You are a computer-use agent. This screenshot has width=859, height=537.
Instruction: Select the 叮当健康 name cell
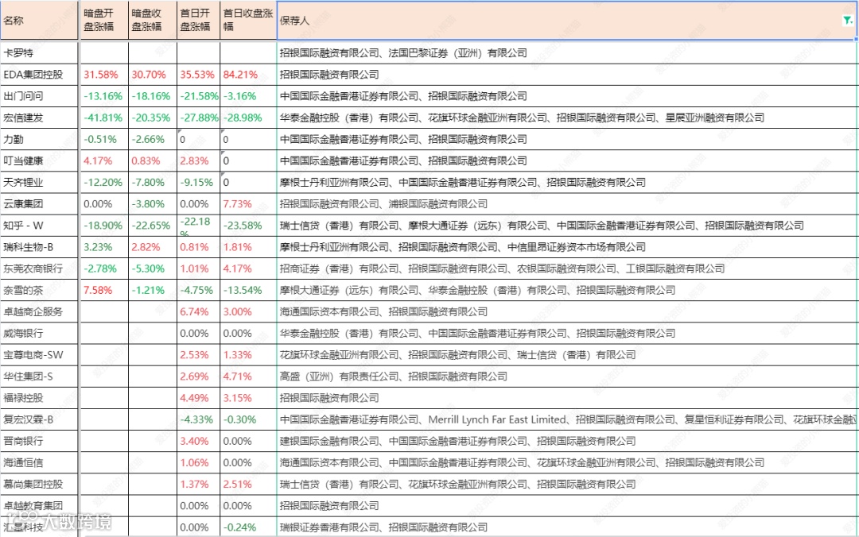[x=40, y=161]
